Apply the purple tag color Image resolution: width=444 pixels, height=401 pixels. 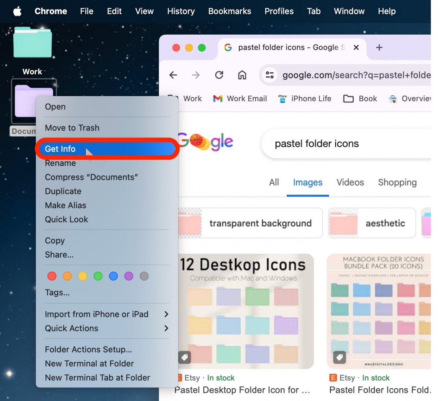[x=128, y=276]
